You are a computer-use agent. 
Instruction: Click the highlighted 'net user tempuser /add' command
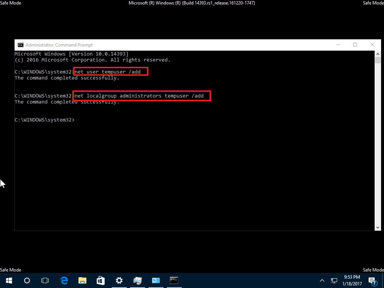pos(109,72)
